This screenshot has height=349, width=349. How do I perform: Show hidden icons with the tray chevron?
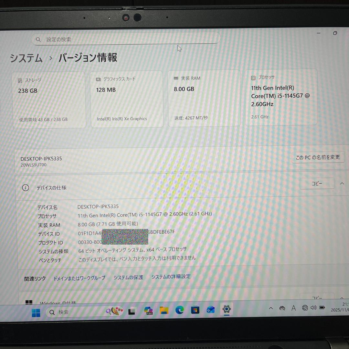(x=271, y=308)
